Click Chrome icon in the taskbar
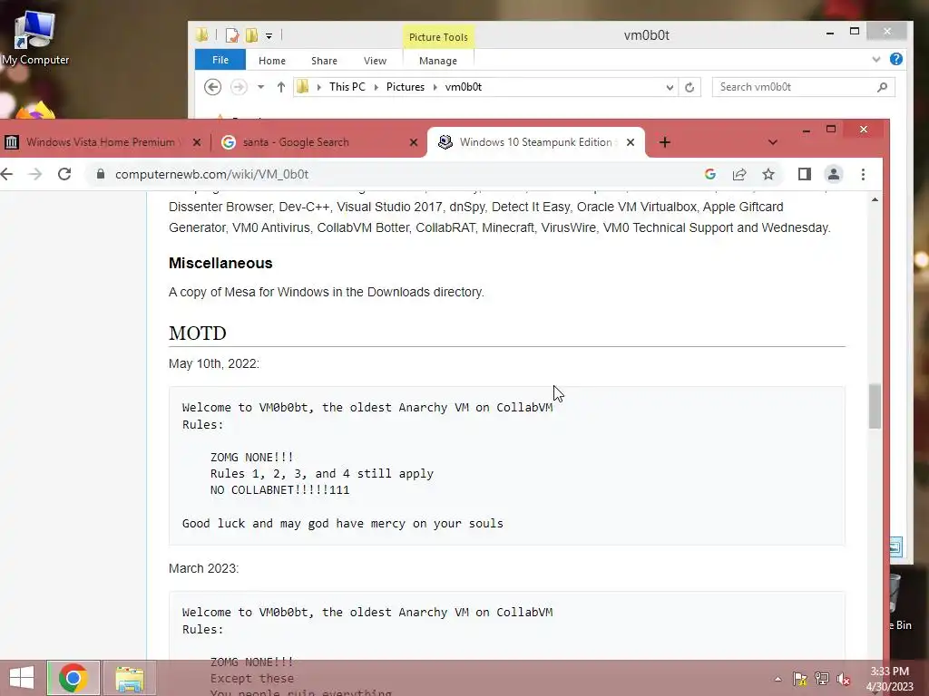Viewport: 929px width, 696px height. click(73, 678)
